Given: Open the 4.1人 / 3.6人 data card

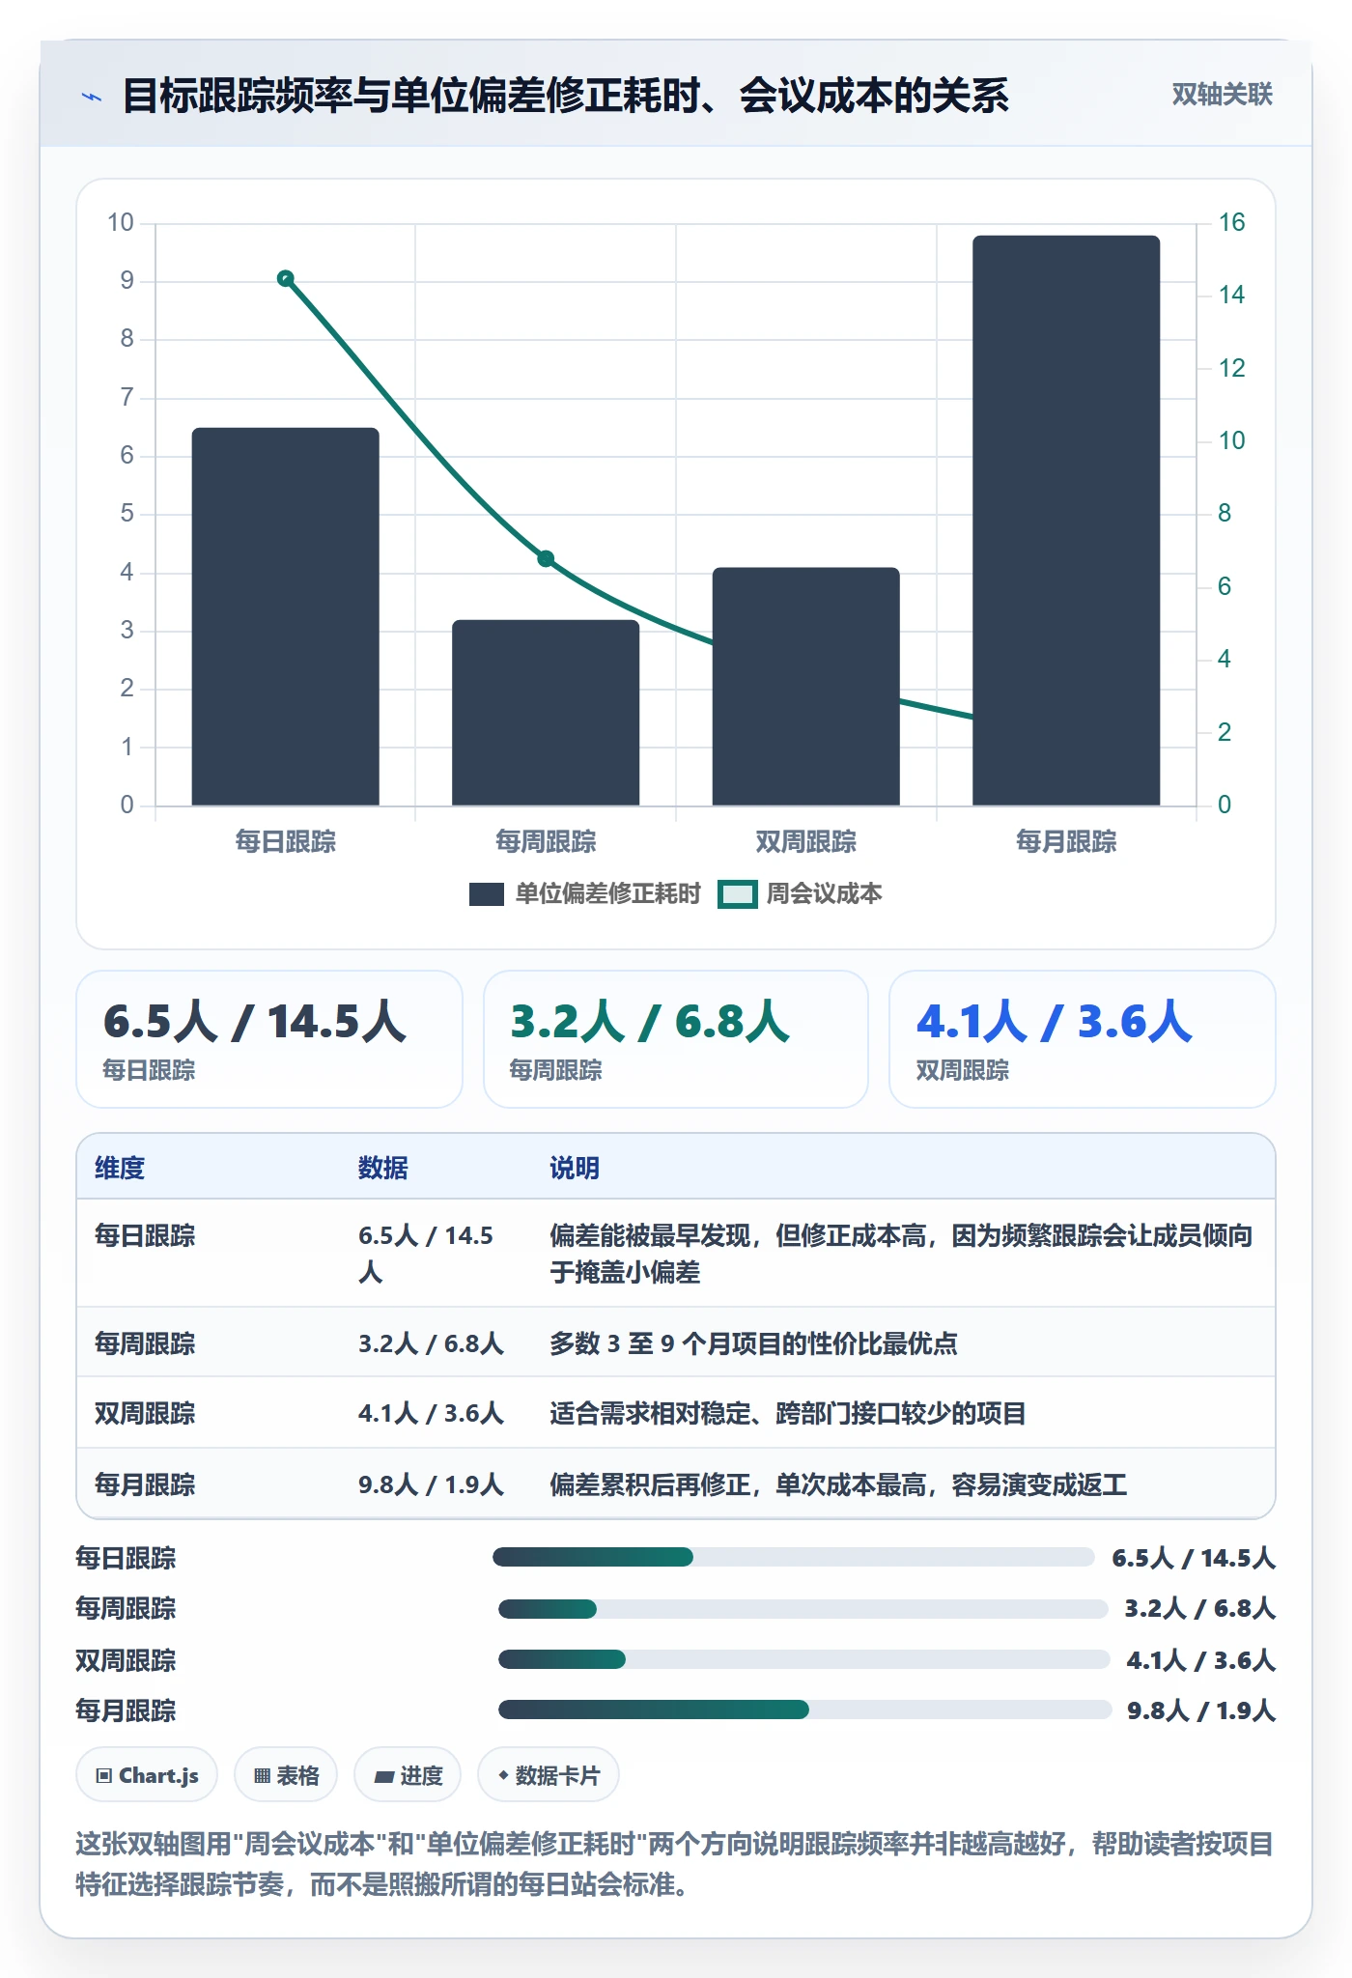Looking at the screenshot, I should coord(1083,1039).
